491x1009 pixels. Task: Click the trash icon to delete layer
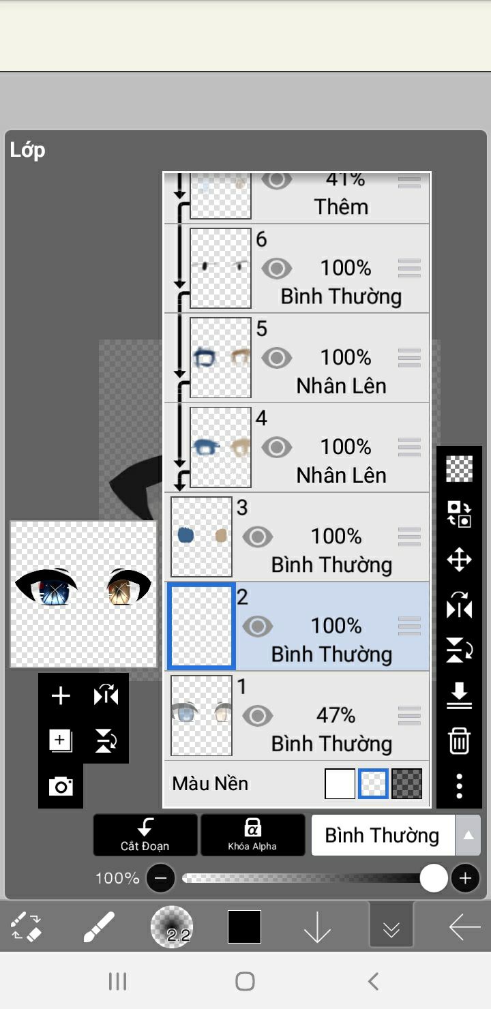pyautogui.click(x=459, y=740)
